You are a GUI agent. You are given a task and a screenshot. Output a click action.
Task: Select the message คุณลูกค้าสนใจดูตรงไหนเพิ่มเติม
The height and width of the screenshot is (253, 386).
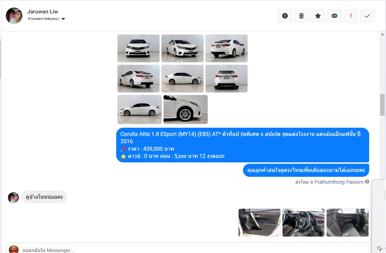point(306,170)
